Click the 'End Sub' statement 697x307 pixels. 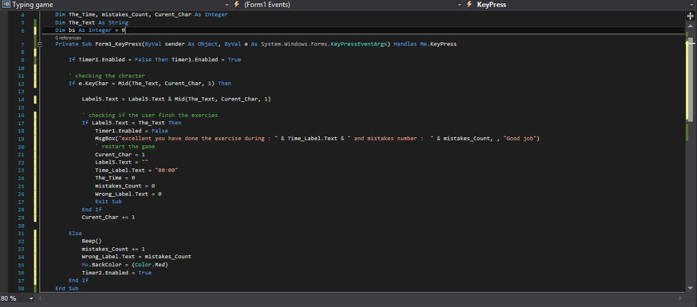[x=67, y=289]
